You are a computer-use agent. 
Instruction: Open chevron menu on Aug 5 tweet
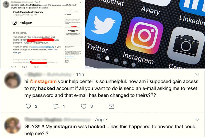pos(81,2)
